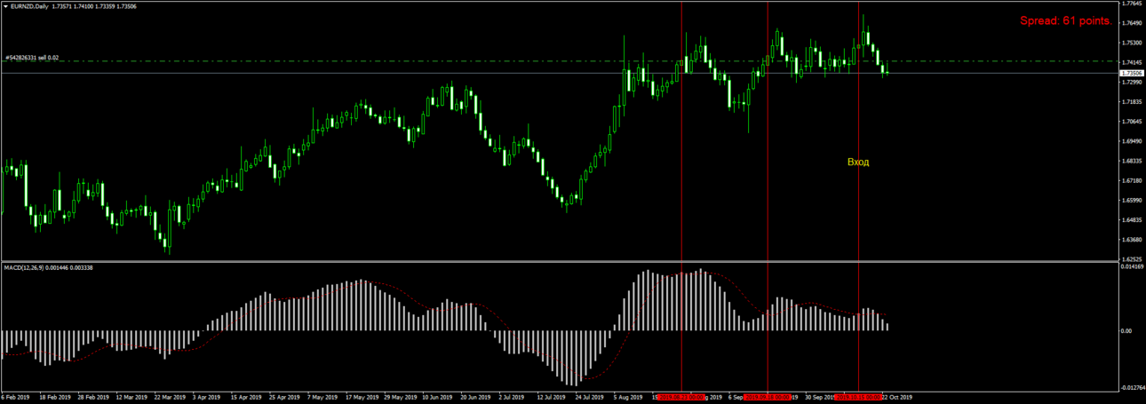The width and height of the screenshot is (1146, 404).
Task: Click price axis value 1.62525
Action: (1131, 258)
